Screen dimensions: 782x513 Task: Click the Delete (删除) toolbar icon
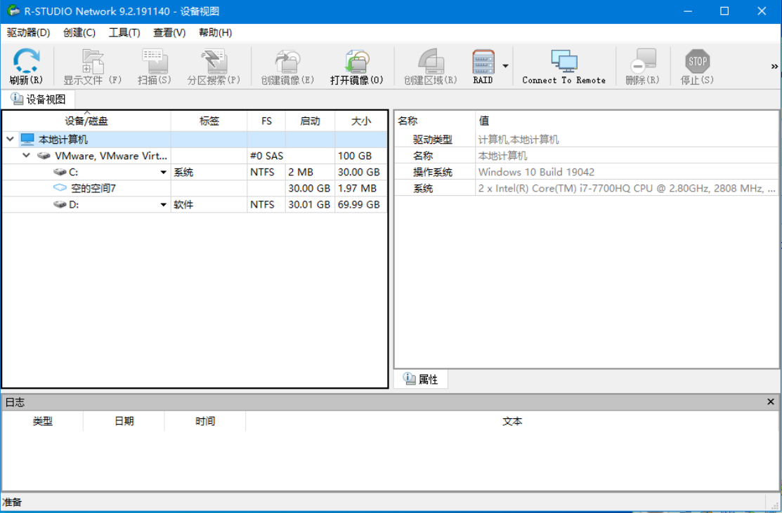tap(642, 61)
